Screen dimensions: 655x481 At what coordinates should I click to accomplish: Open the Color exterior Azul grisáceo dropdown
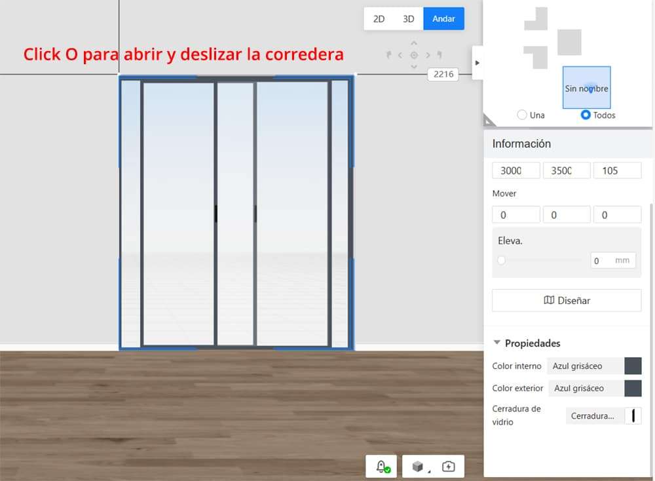(x=586, y=388)
